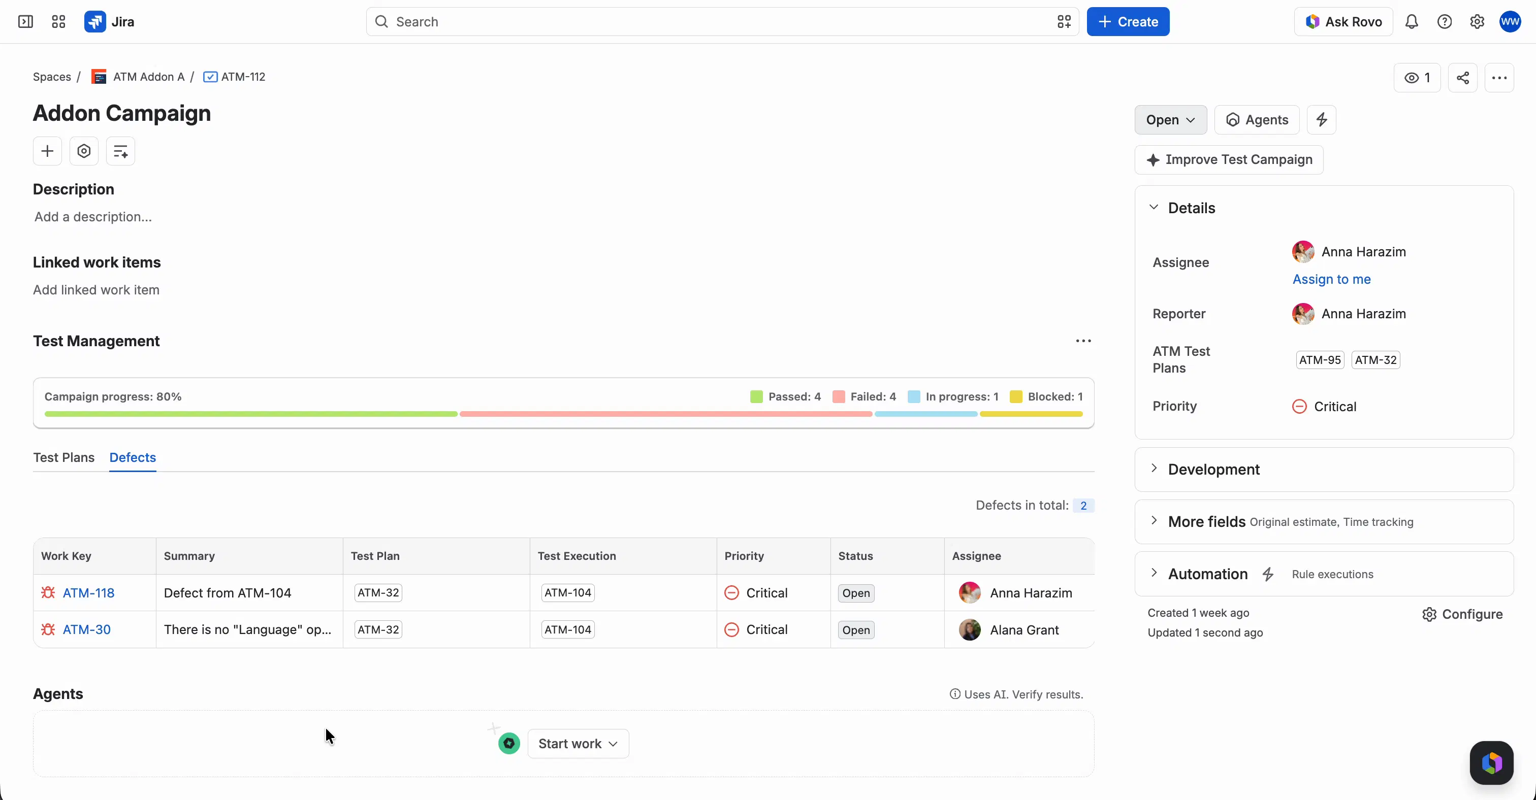Viewport: 1536px width, 800px height.
Task: Toggle the watch eye button
Action: coord(1417,78)
